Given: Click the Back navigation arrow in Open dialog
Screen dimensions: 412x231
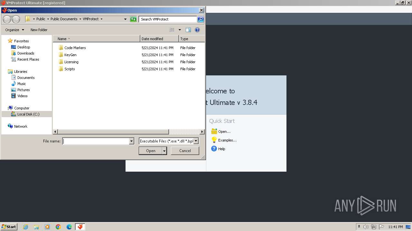Looking at the screenshot, I should pos(7,19).
